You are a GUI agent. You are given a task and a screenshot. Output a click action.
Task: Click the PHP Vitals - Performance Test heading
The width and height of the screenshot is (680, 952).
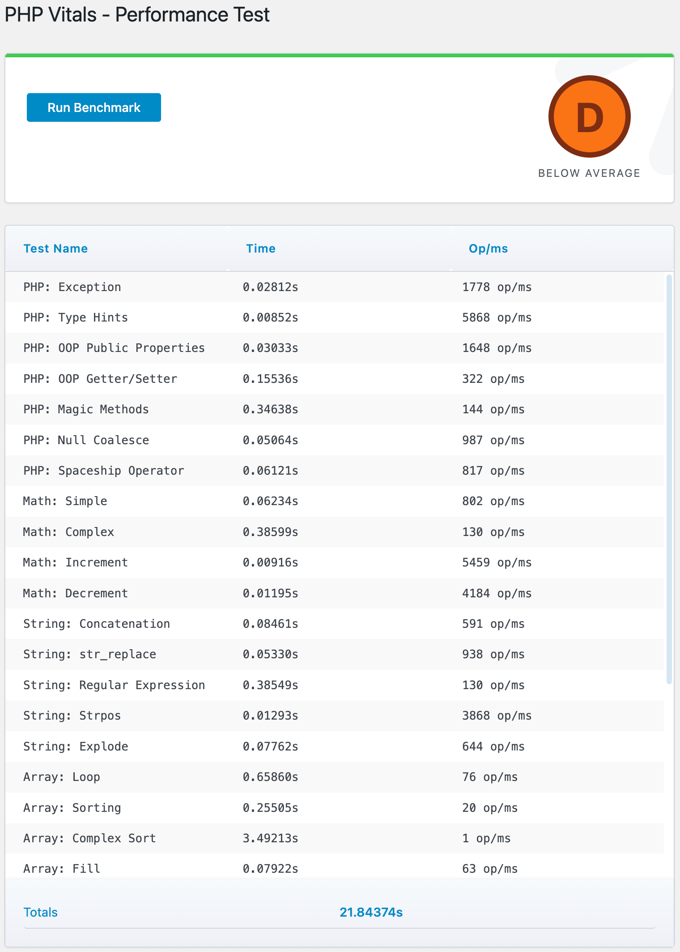137,14
